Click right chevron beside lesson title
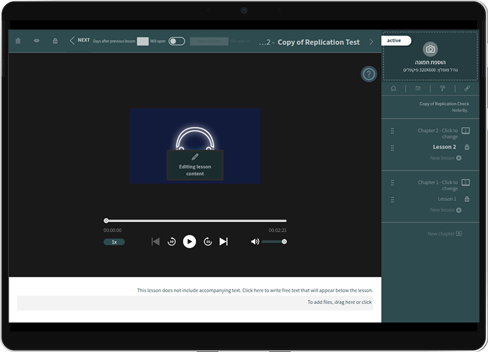 click(371, 42)
